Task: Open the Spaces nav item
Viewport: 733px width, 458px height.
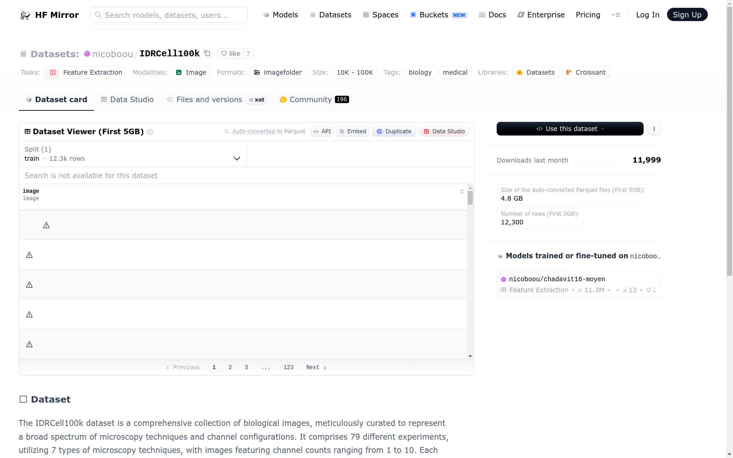Action: (381, 15)
